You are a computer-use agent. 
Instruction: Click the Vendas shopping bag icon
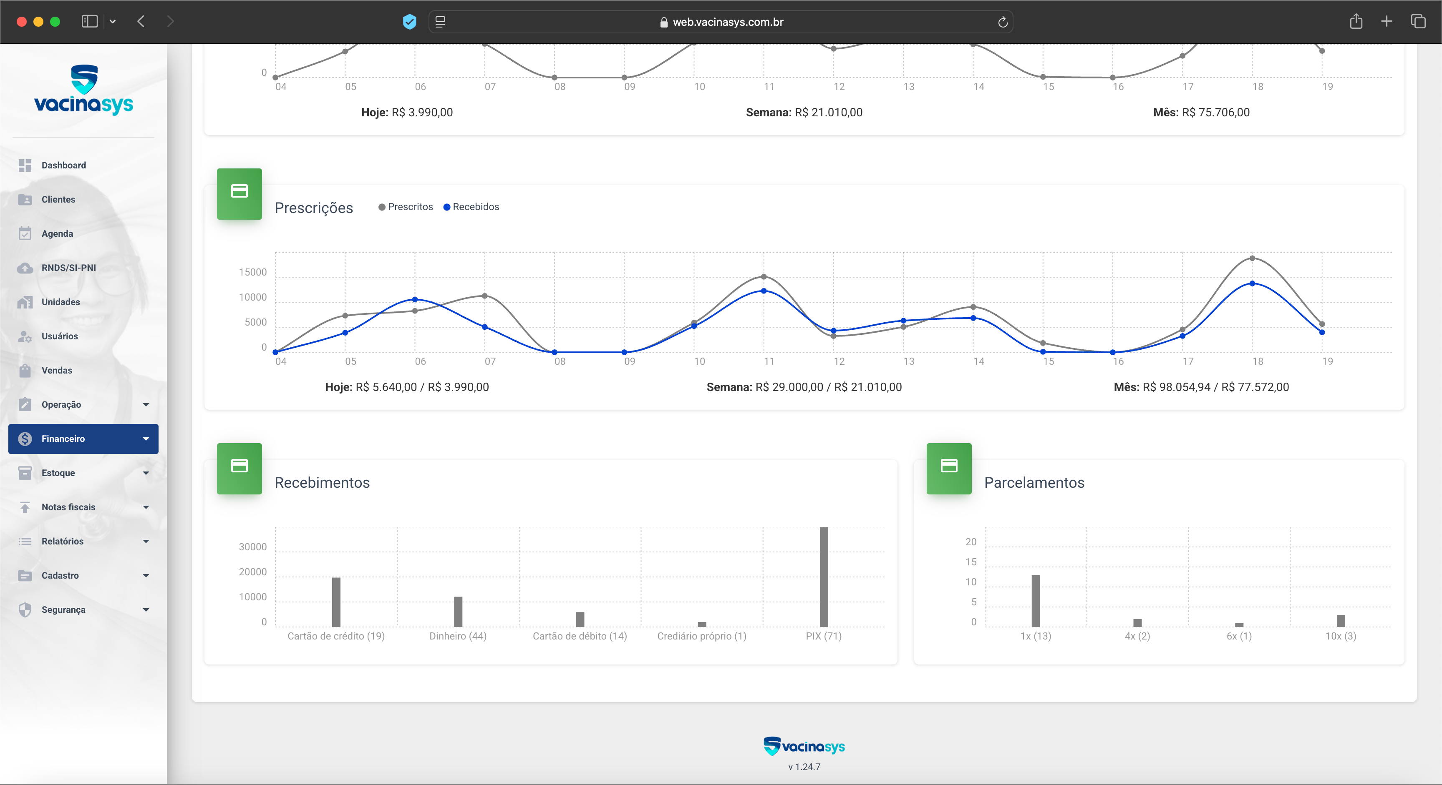(25, 370)
